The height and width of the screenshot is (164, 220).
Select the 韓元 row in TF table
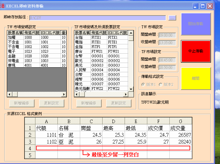(x=101, y=84)
